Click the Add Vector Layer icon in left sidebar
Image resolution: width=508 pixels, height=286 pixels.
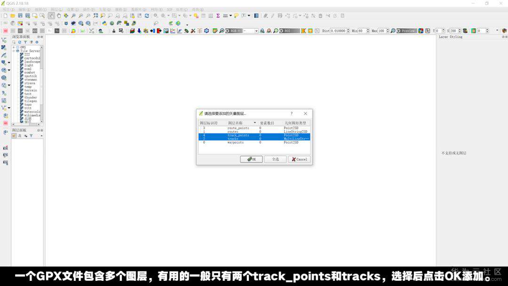tap(4, 40)
